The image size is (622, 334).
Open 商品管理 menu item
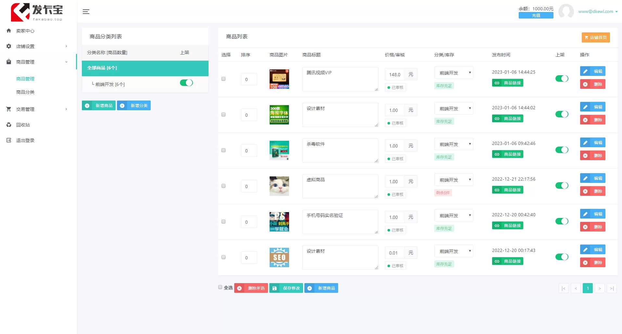(x=26, y=78)
